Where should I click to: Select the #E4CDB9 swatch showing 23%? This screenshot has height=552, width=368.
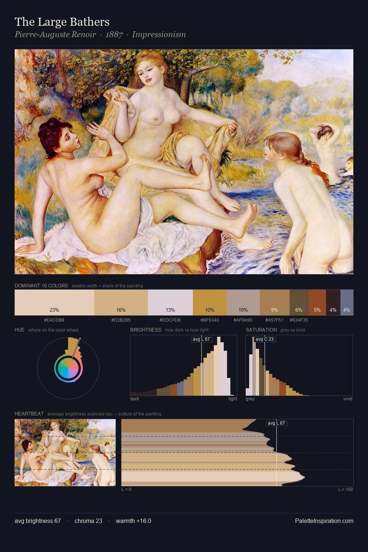[54, 302]
